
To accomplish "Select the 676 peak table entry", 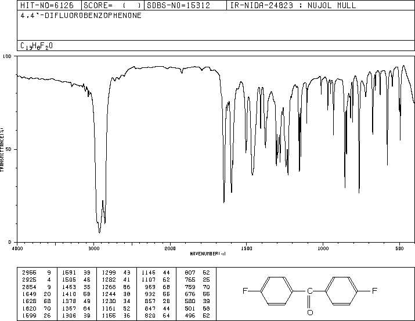I will coord(197,294).
